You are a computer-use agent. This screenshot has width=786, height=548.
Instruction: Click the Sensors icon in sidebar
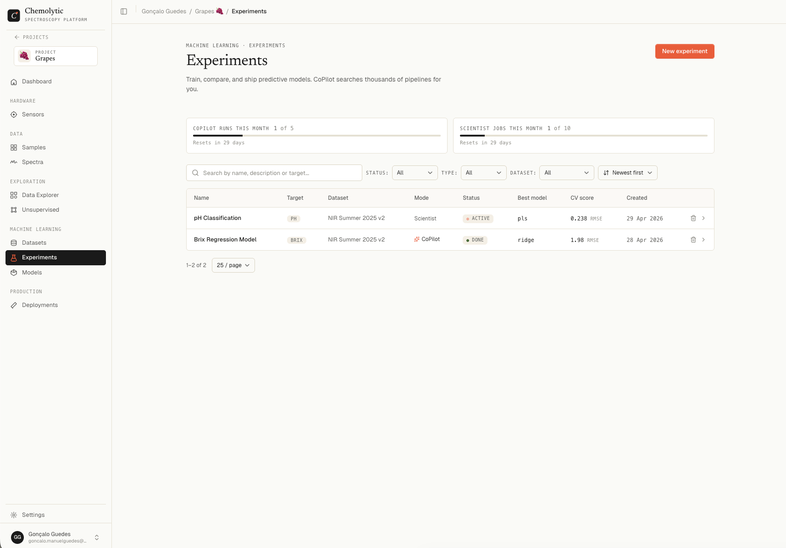14,115
